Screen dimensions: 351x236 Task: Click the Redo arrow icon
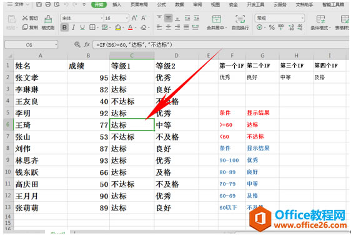pyautogui.click(x=74, y=4)
